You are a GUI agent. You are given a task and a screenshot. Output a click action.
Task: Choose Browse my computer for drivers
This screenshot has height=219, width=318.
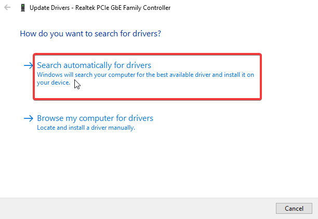click(95, 118)
